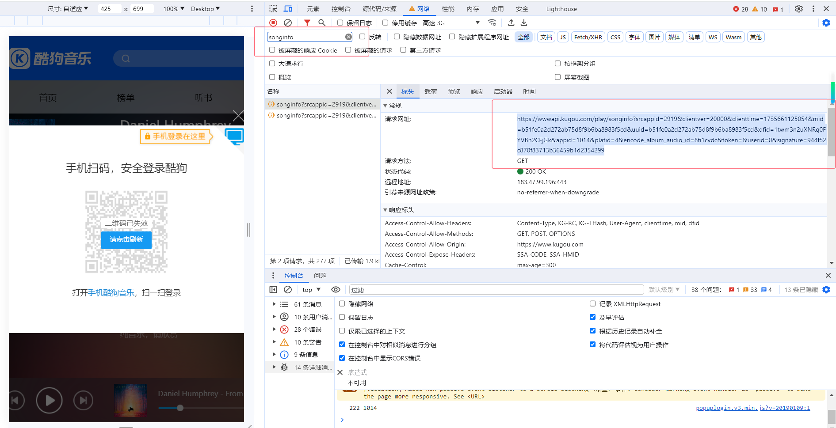836x428 pixels.
Task: Open DevTools settings gear
Action: tap(799, 9)
